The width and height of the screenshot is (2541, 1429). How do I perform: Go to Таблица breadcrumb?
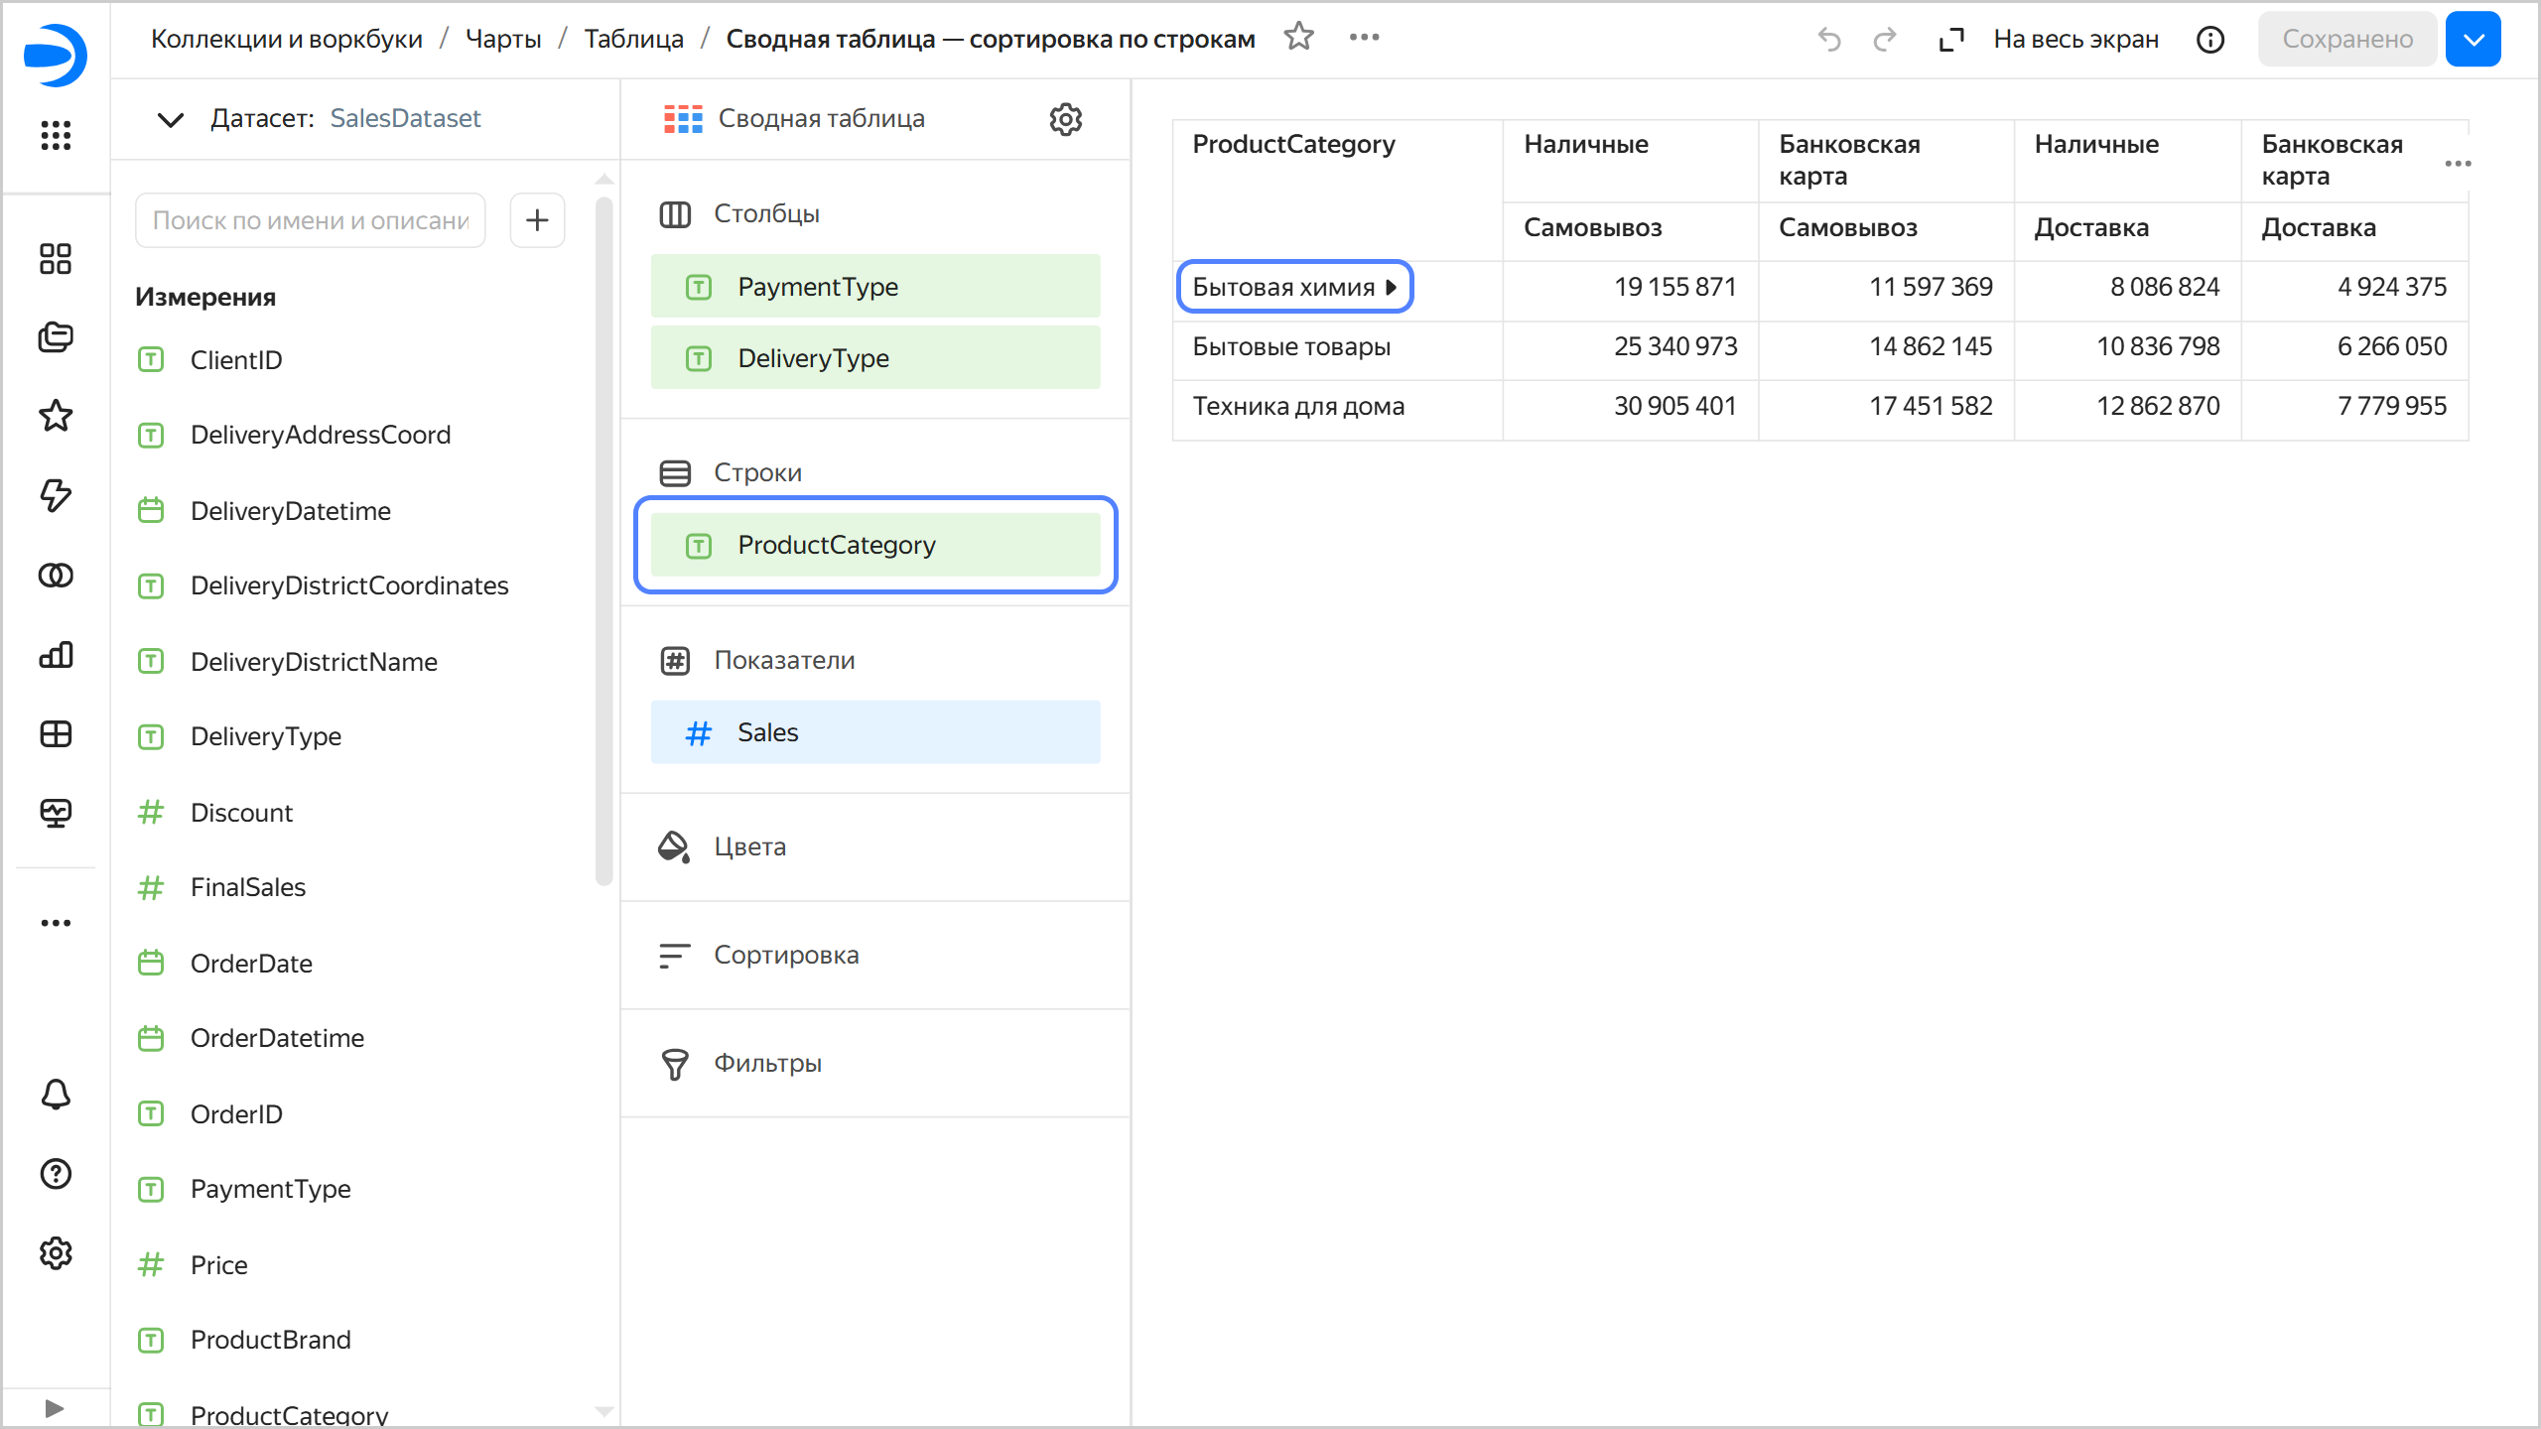click(633, 39)
